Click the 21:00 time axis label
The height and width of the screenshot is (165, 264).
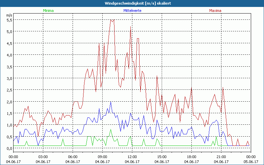[x=221, y=157]
